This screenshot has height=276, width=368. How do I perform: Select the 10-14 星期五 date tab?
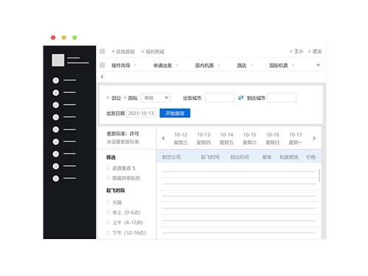tap(226, 138)
